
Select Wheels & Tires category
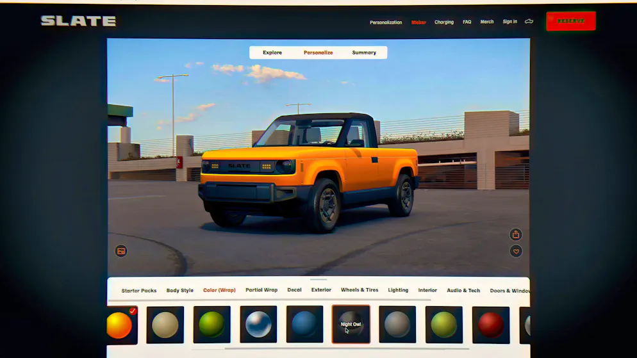tap(360, 290)
